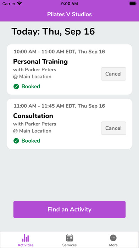
Task: Open the Personal Training session card
Action: tap(69, 69)
